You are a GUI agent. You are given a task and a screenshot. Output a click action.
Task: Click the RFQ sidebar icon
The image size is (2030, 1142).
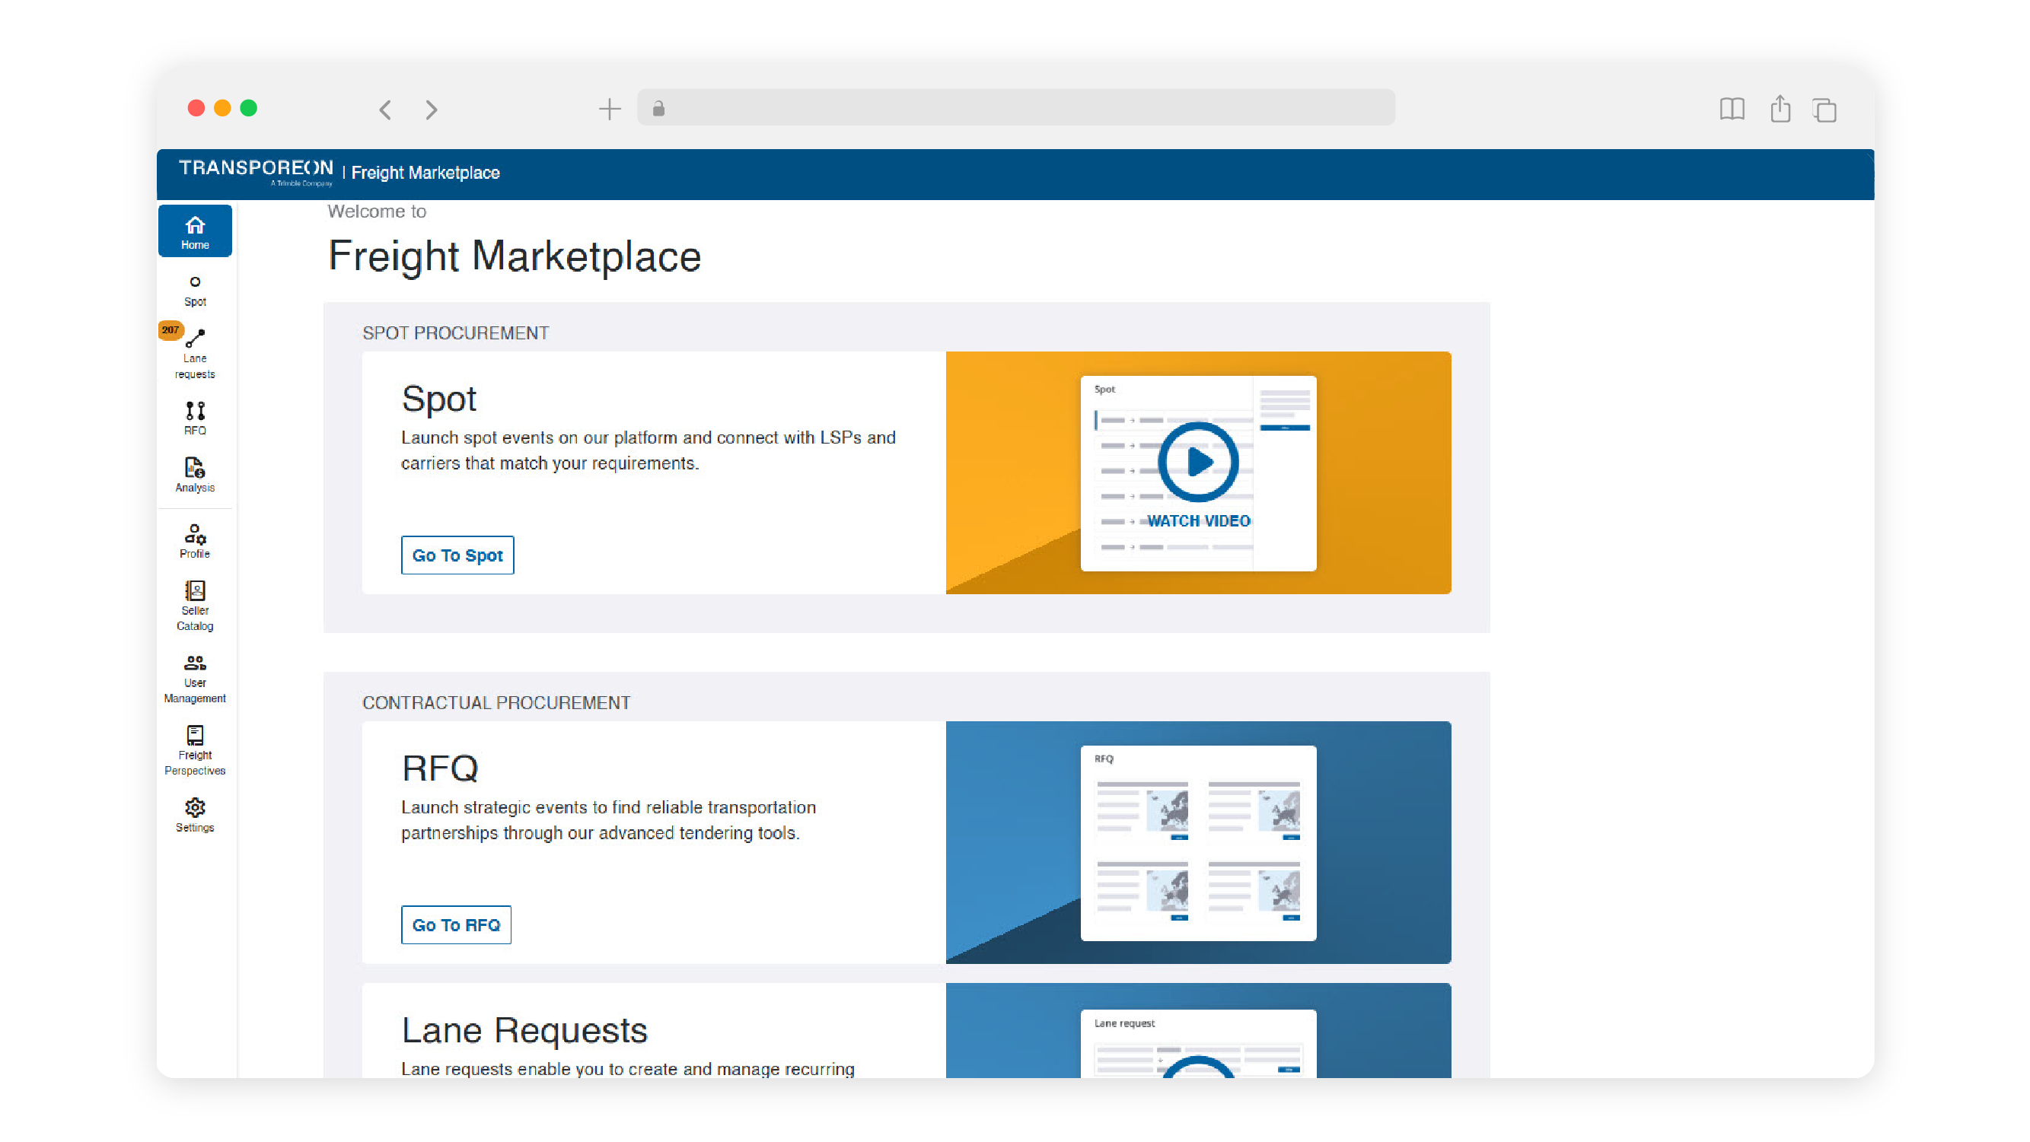[x=195, y=418]
